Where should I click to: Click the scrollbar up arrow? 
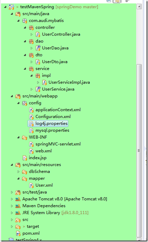(139, 7)
